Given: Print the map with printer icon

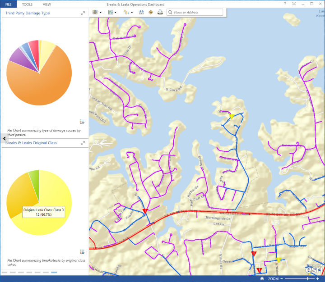Looking at the screenshot, I should click(x=160, y=12).
